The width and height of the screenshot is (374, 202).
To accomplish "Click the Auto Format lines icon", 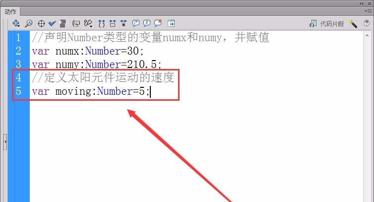I will [63, 23].
